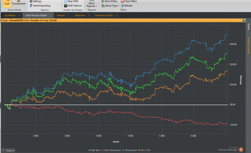
Task: Open the Sessions tab
Action: coord(80,15)
